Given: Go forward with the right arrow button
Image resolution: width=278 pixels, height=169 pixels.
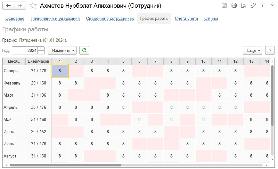Looking at the screenshot, I should point(20,6).
